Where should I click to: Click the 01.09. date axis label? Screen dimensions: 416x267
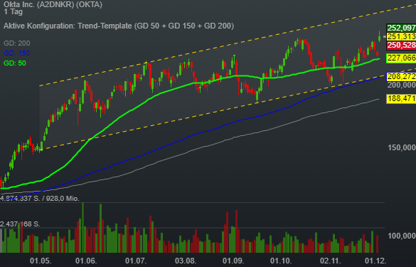233,261
